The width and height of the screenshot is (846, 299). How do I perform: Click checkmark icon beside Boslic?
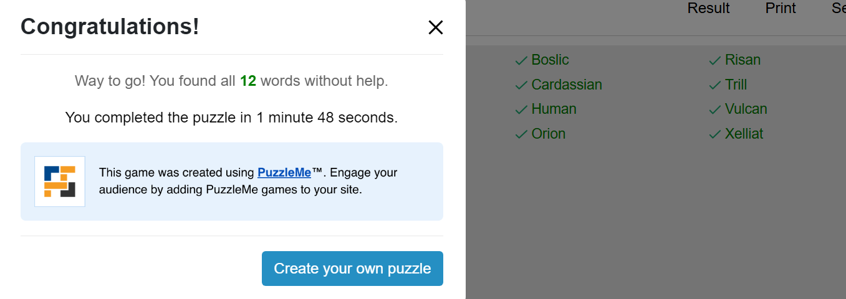point(521,60)
